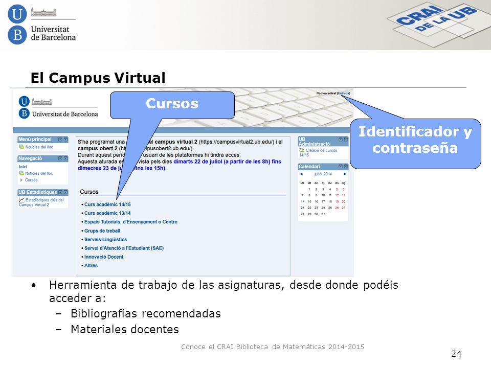Open Innovació Docent category
The height and width of the screenshot is (368, 491).
(x=104, y=257)
